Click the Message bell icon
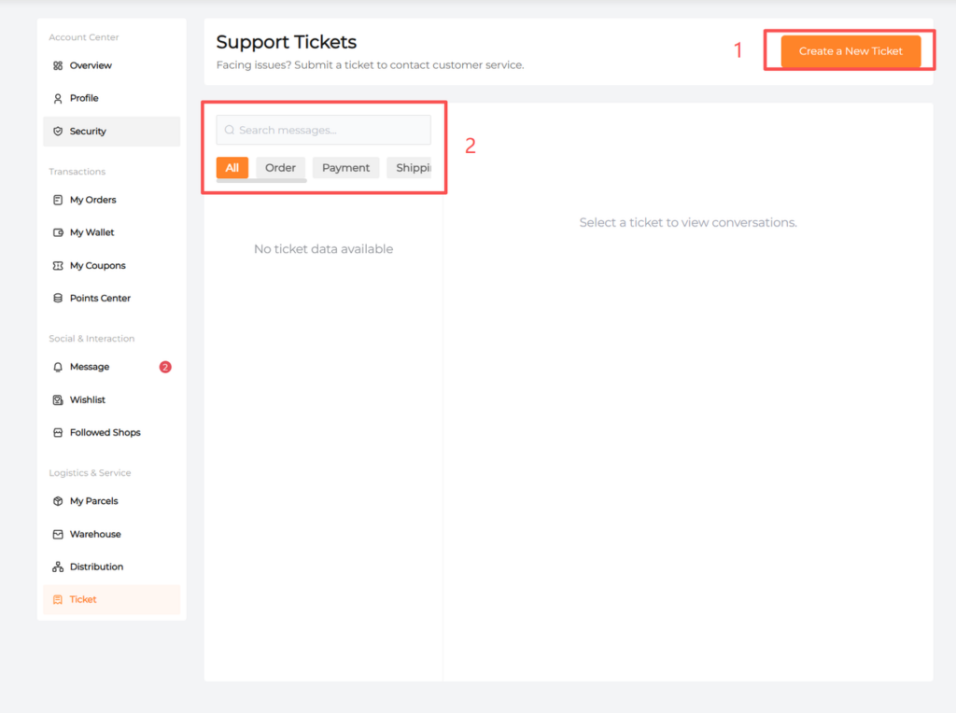 pyautogui.click(x=58, y=367)
